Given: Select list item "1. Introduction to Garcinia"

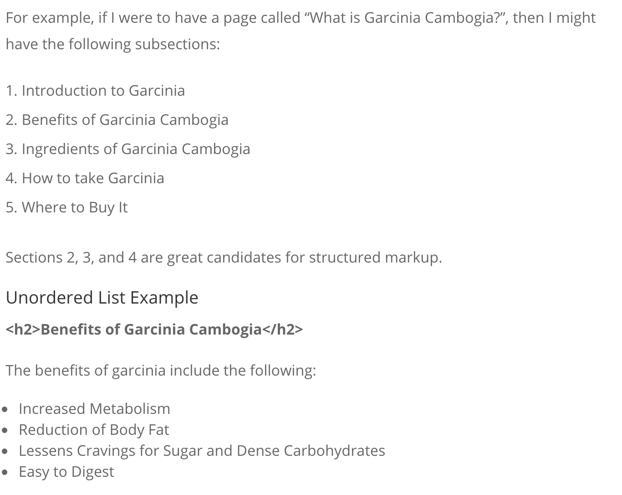Looking at the screenshot, I should coord(95,91).
